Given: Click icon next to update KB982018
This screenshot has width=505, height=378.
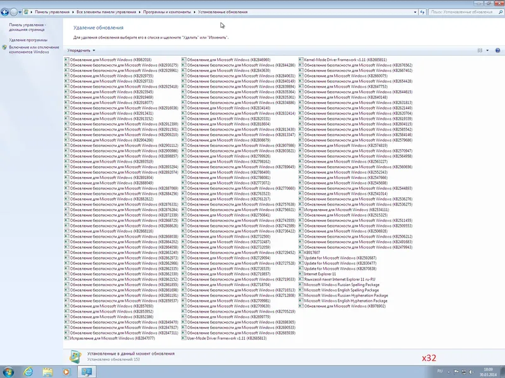Looking at the screenshot, I should point(67,59).
